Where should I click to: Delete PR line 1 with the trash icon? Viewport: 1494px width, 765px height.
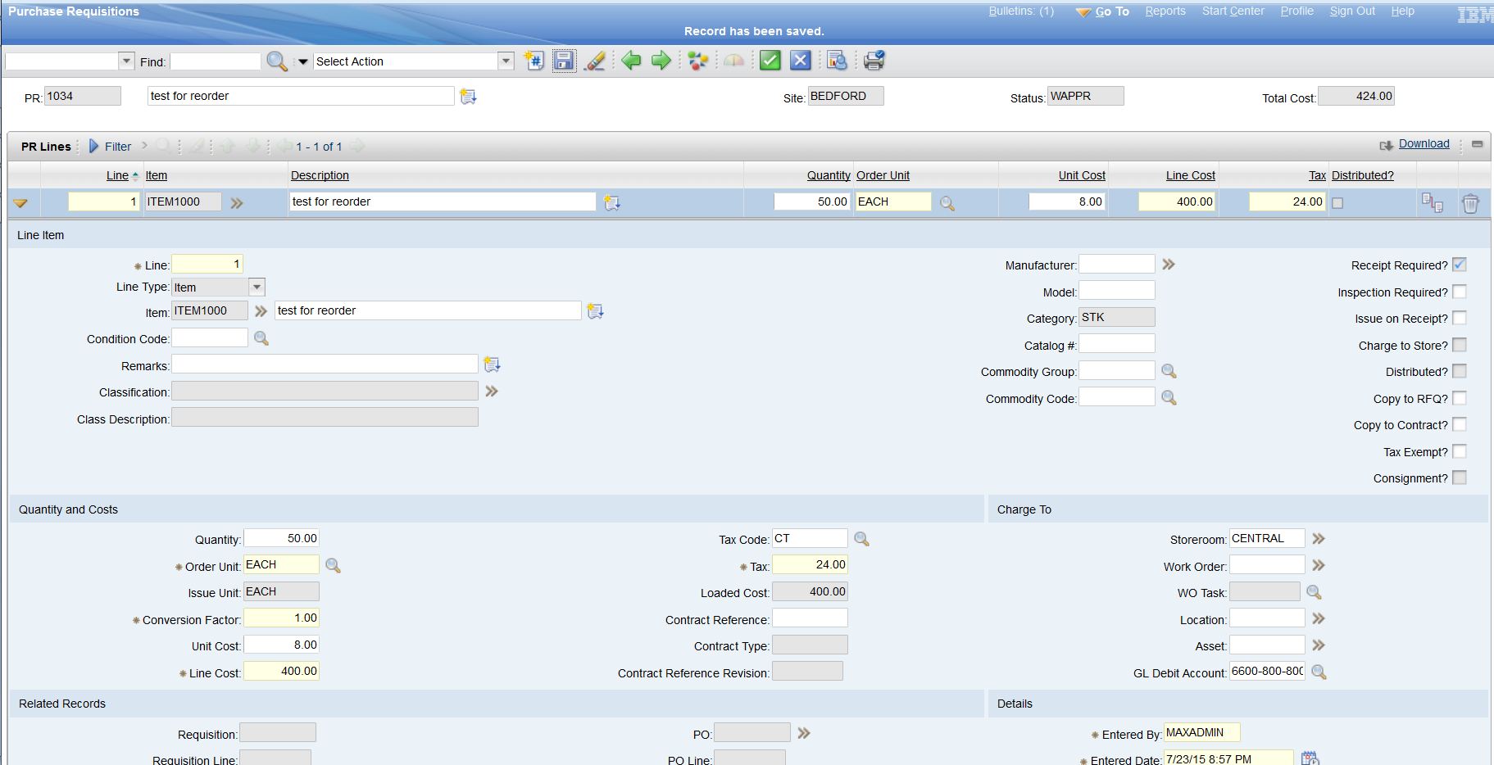tap(1470, 203)
